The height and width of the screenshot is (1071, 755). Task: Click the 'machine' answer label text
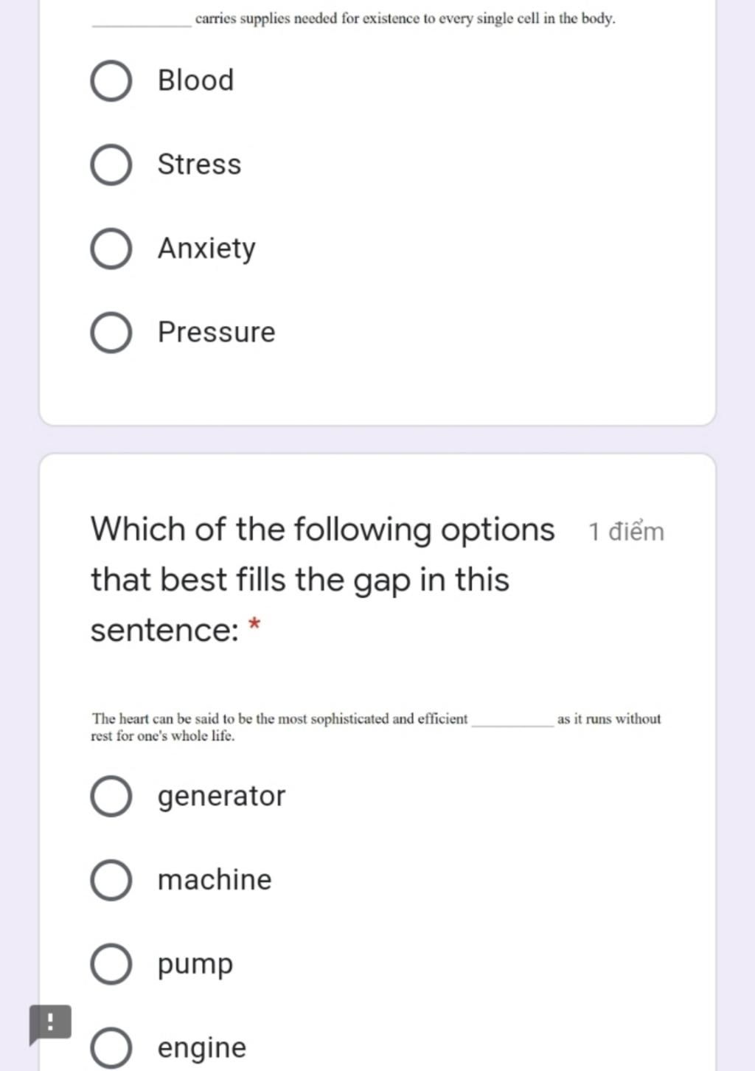(215, 879)
